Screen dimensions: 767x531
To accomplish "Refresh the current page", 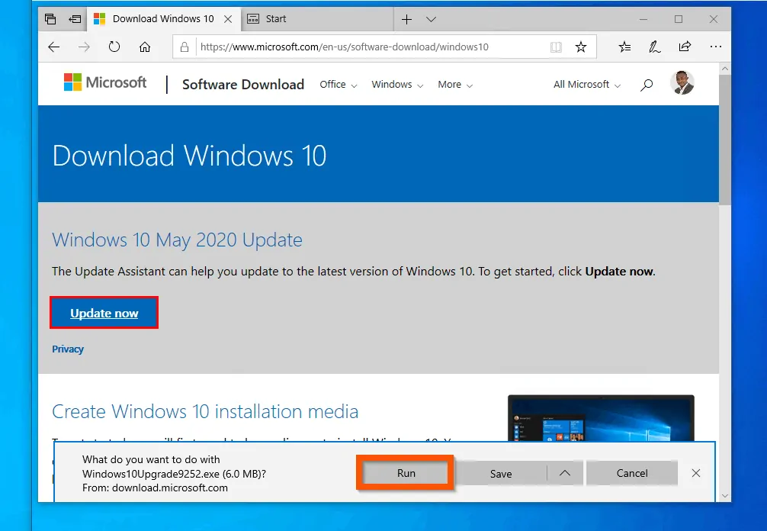I will point(114,47).
